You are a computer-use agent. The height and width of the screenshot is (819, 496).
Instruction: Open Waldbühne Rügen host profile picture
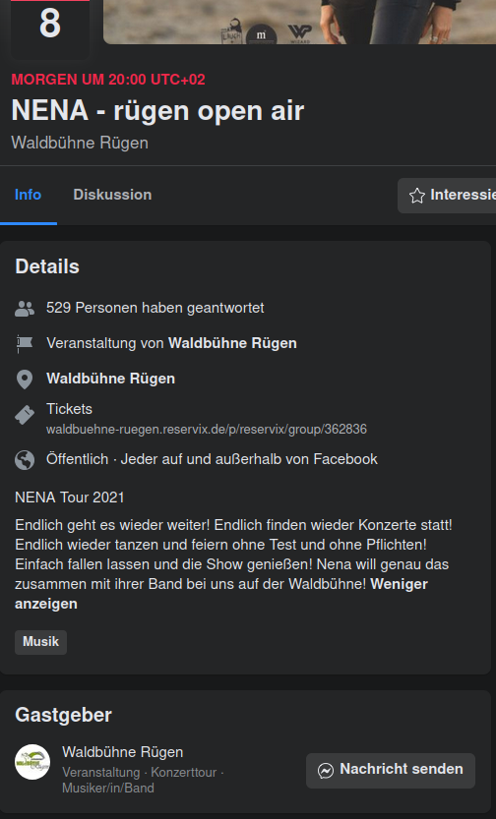pyautogui.click(x=32, y=762)
